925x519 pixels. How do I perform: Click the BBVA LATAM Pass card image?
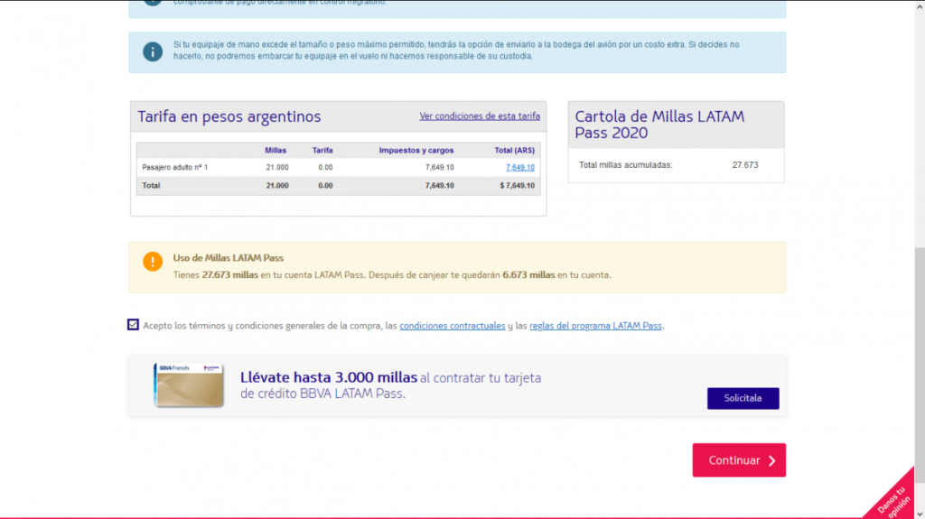coord(189,385)
